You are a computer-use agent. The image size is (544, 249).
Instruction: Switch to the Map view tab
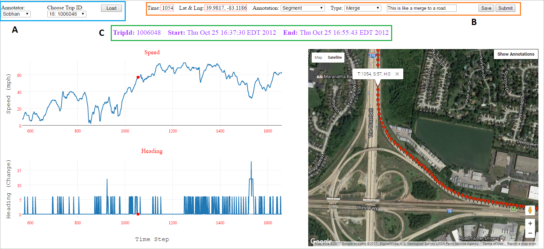pos(318,57)
